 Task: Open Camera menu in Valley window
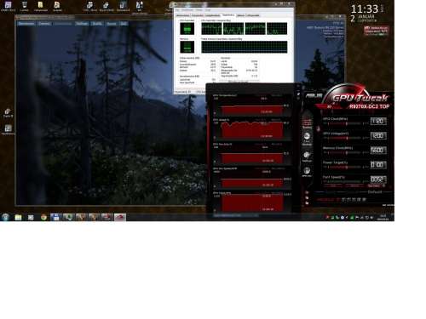point(44,24)
